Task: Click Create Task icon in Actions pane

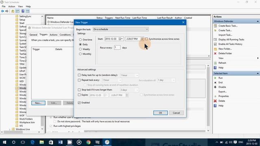Action: point(215,30)
